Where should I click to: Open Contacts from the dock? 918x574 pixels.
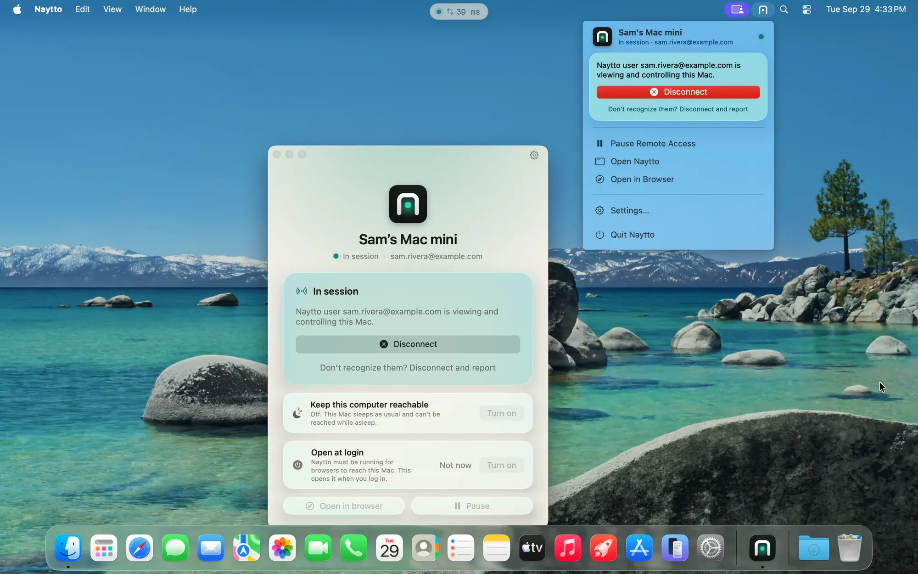425,548
